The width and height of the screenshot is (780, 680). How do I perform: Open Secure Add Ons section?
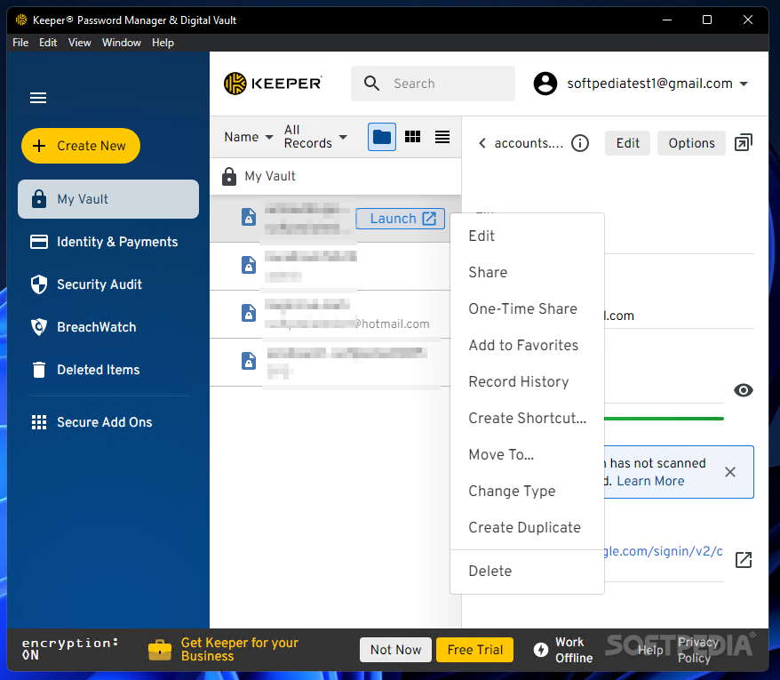click(92, 422)
